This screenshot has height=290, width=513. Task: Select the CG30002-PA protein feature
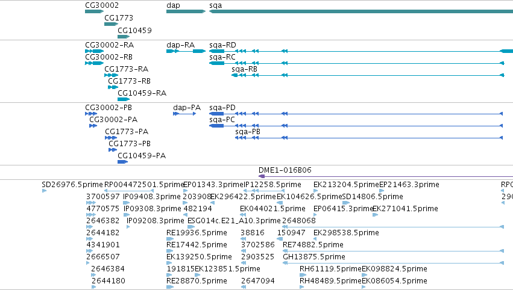[x=93, y=126]
